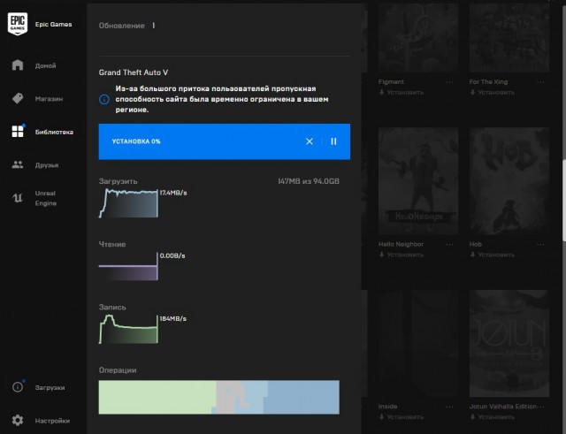The width and height of the screenshot is (566, 434).
Task: Click download arrow icon under Figment
Action: point(381,92)
